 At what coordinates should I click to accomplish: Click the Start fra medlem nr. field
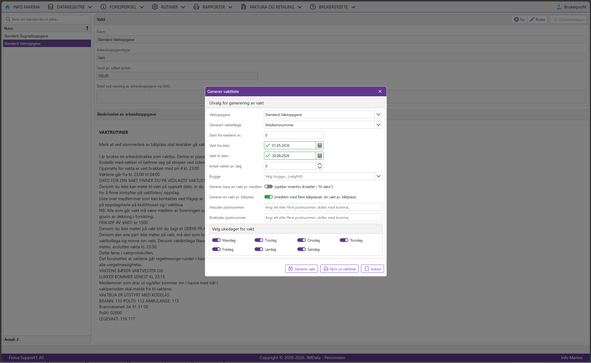pyautogui.click(x=294, y=135)
